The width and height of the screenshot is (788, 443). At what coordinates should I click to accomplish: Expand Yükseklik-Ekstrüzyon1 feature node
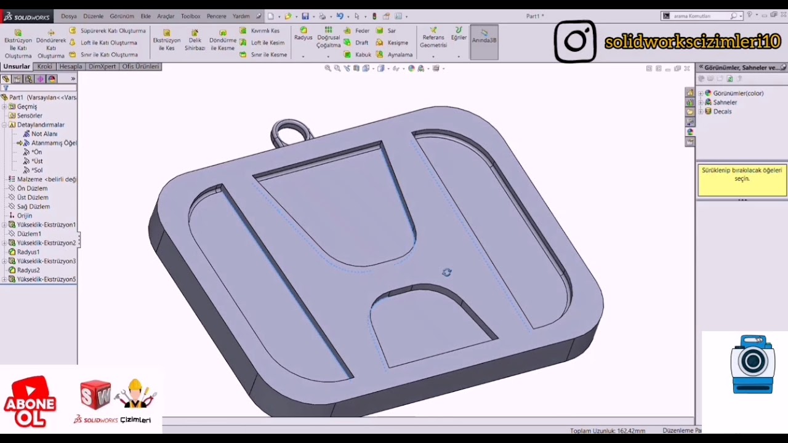tap(4, 225)
